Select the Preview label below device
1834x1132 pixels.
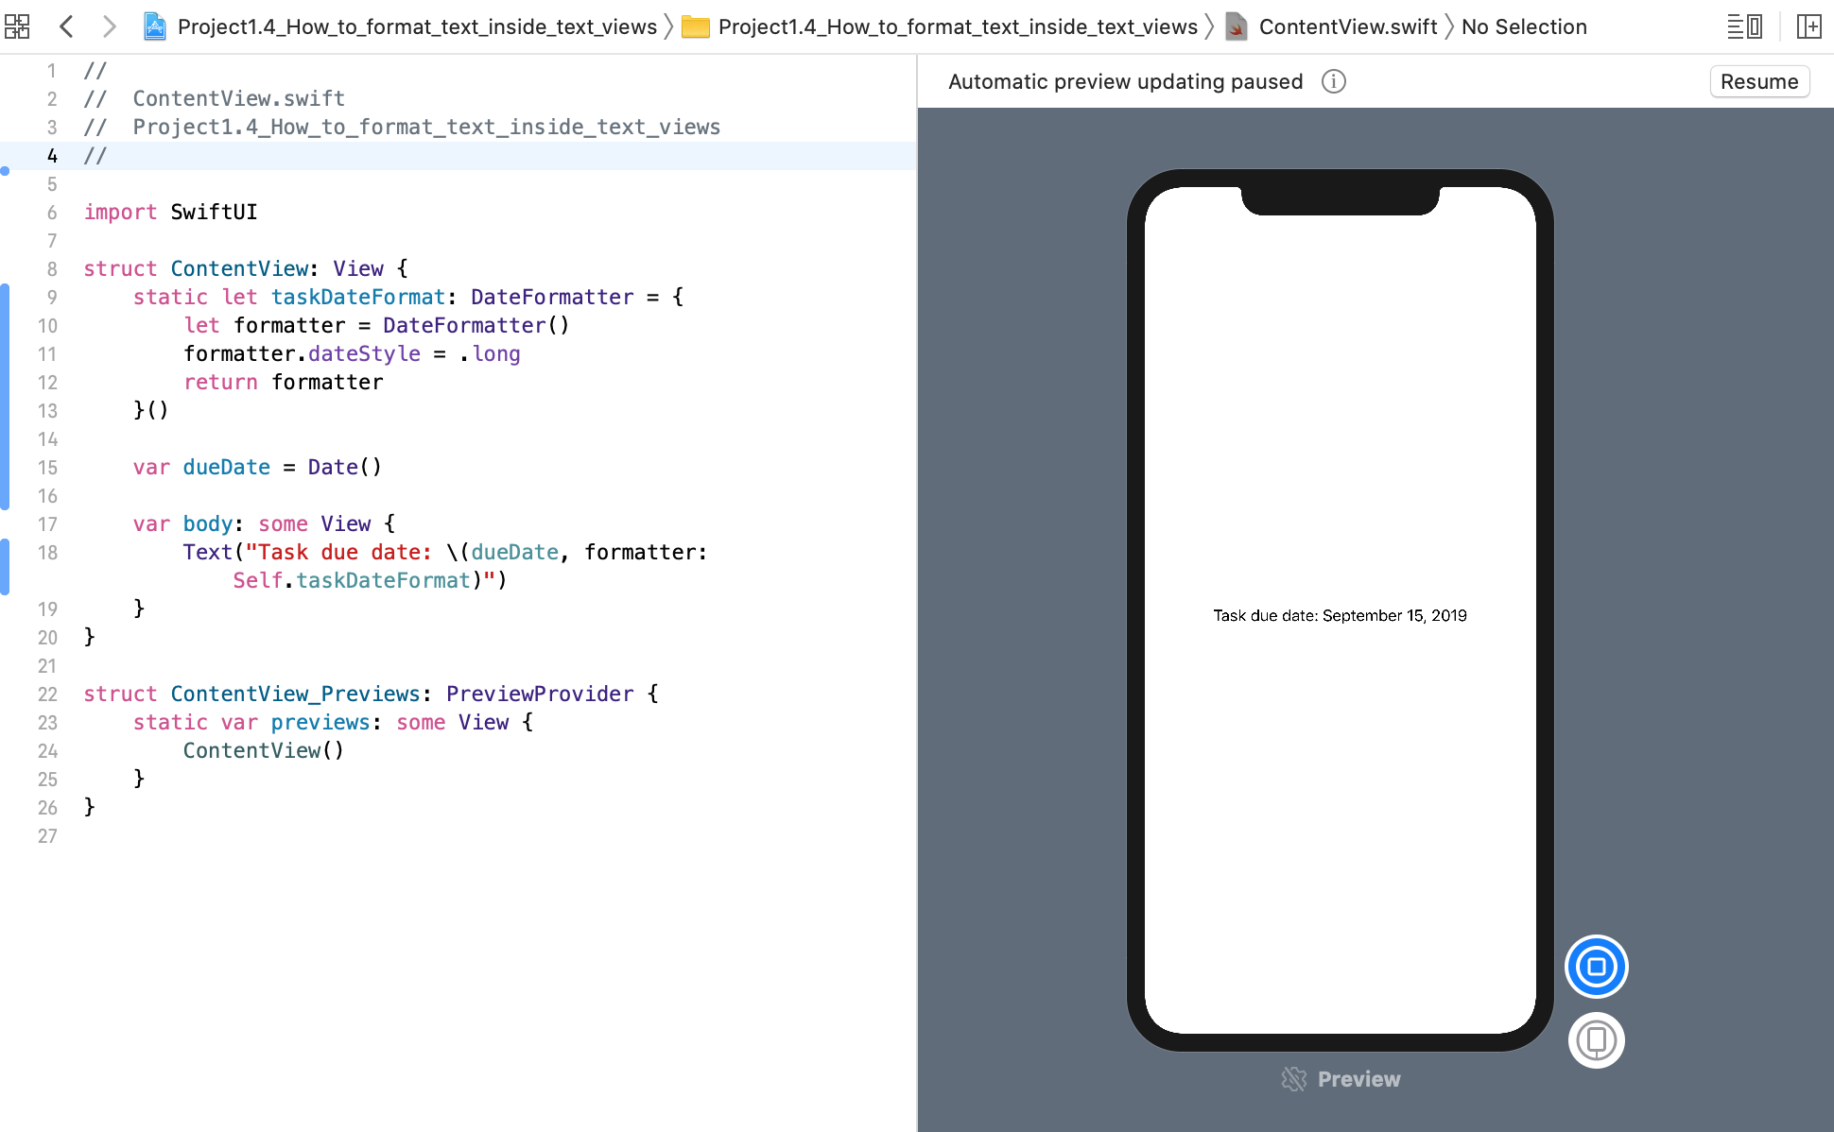point(1358,1079)
